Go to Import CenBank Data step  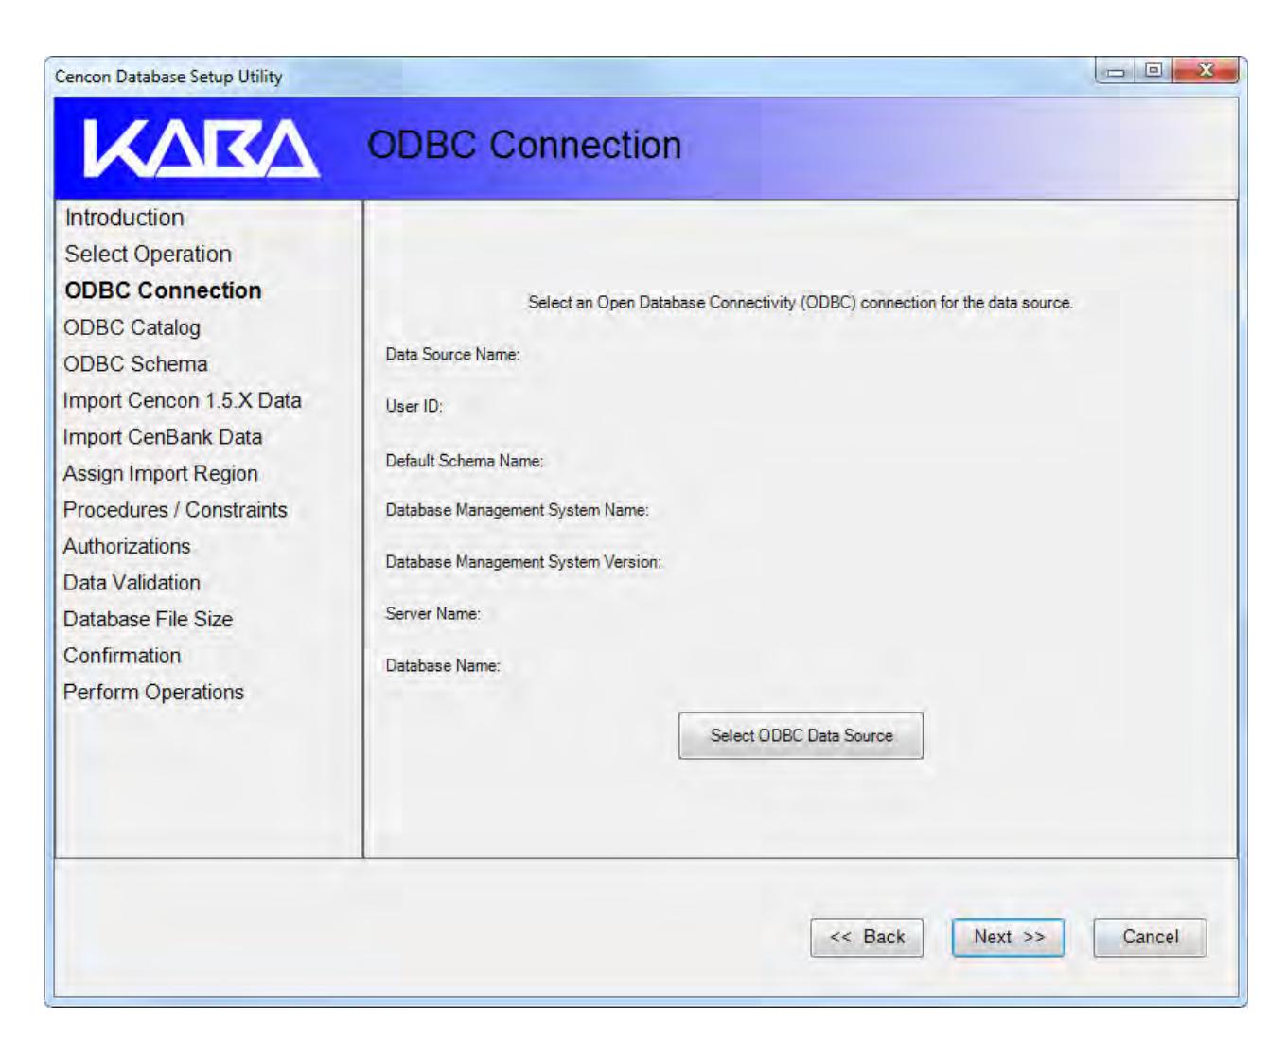coord(162,437)
